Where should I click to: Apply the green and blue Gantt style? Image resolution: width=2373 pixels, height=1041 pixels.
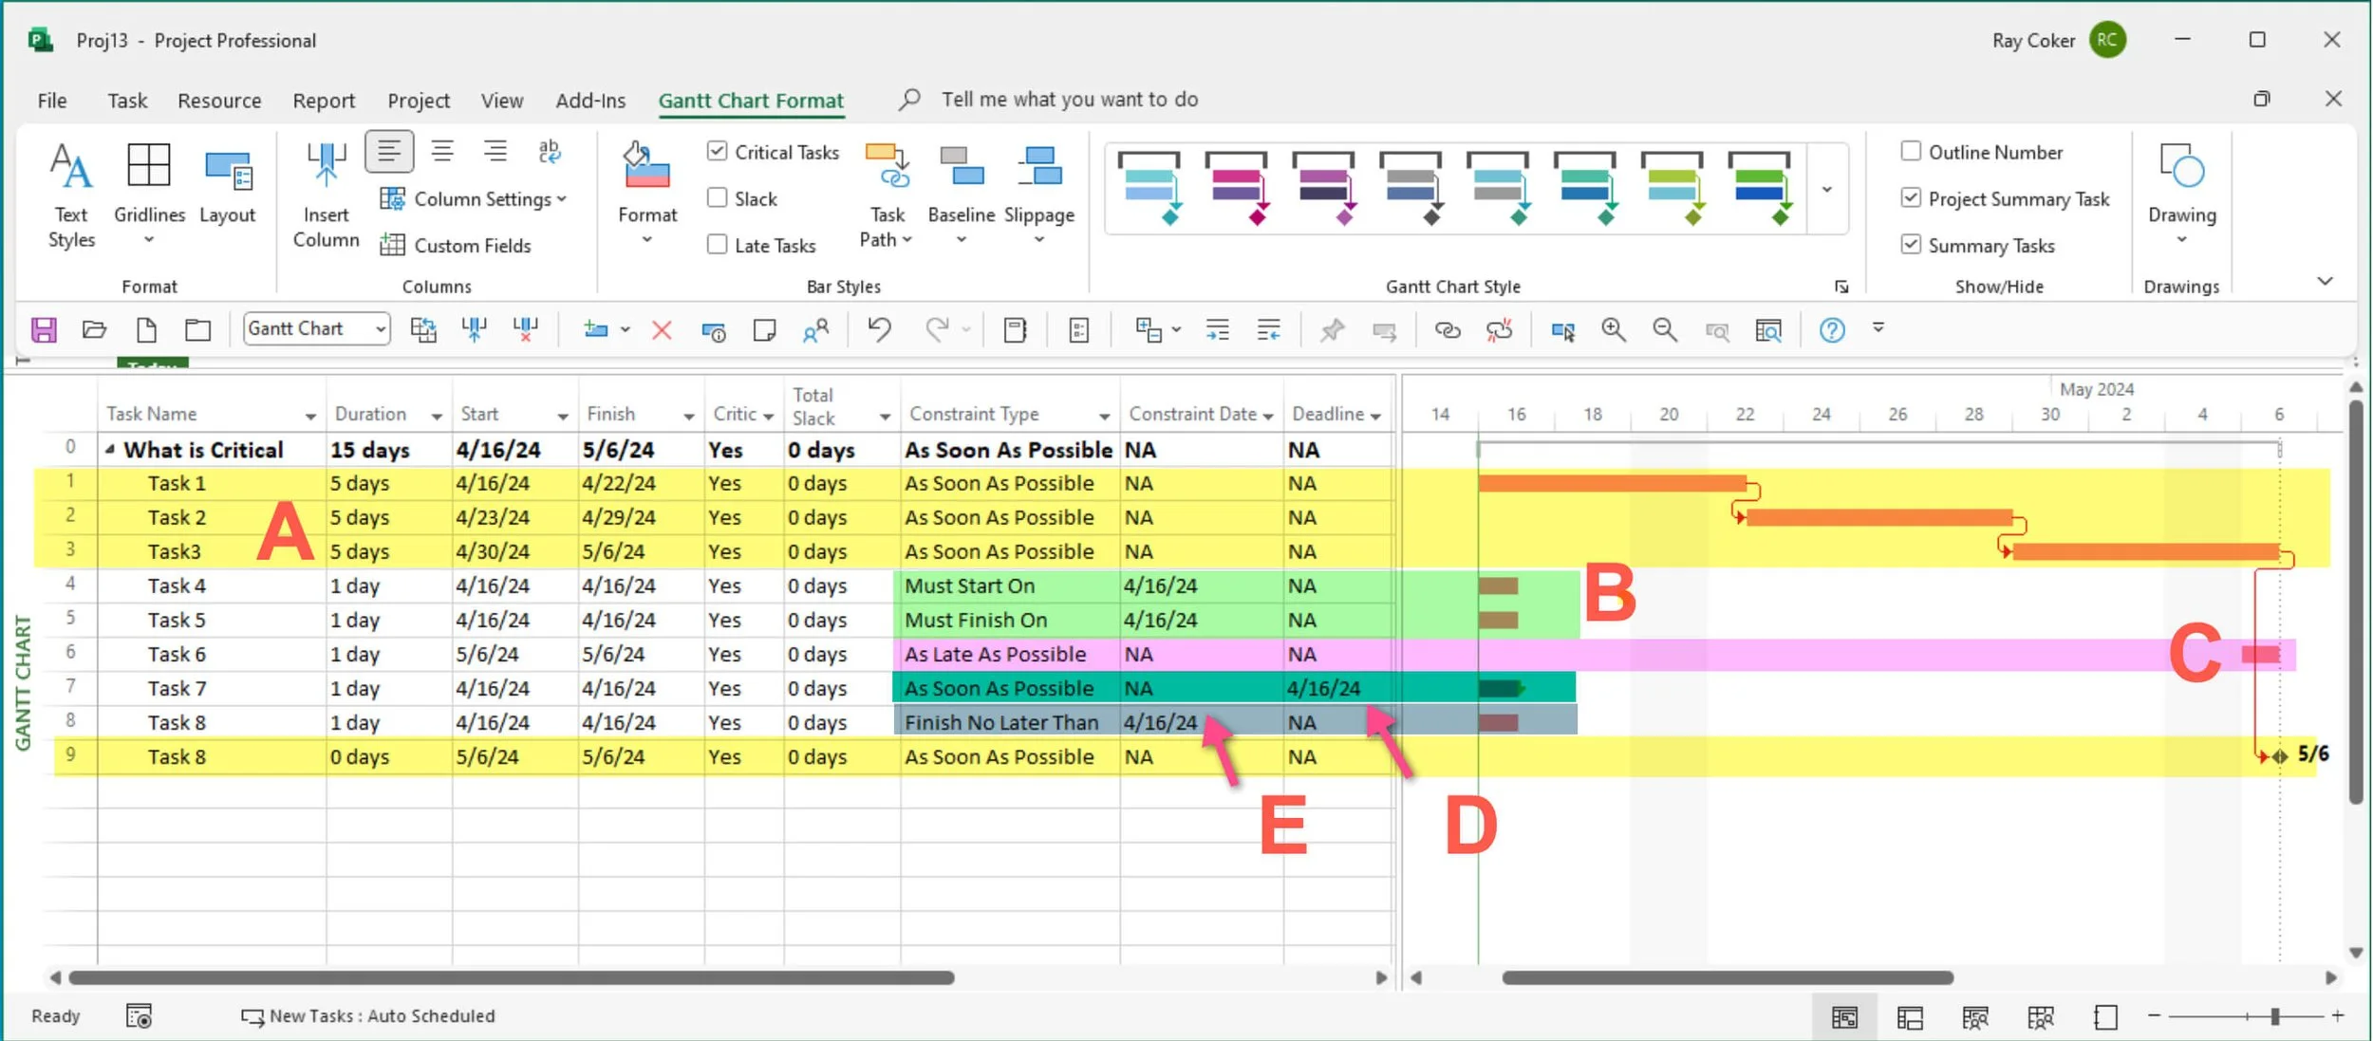pyautogui.click(x=1759, y=189)
